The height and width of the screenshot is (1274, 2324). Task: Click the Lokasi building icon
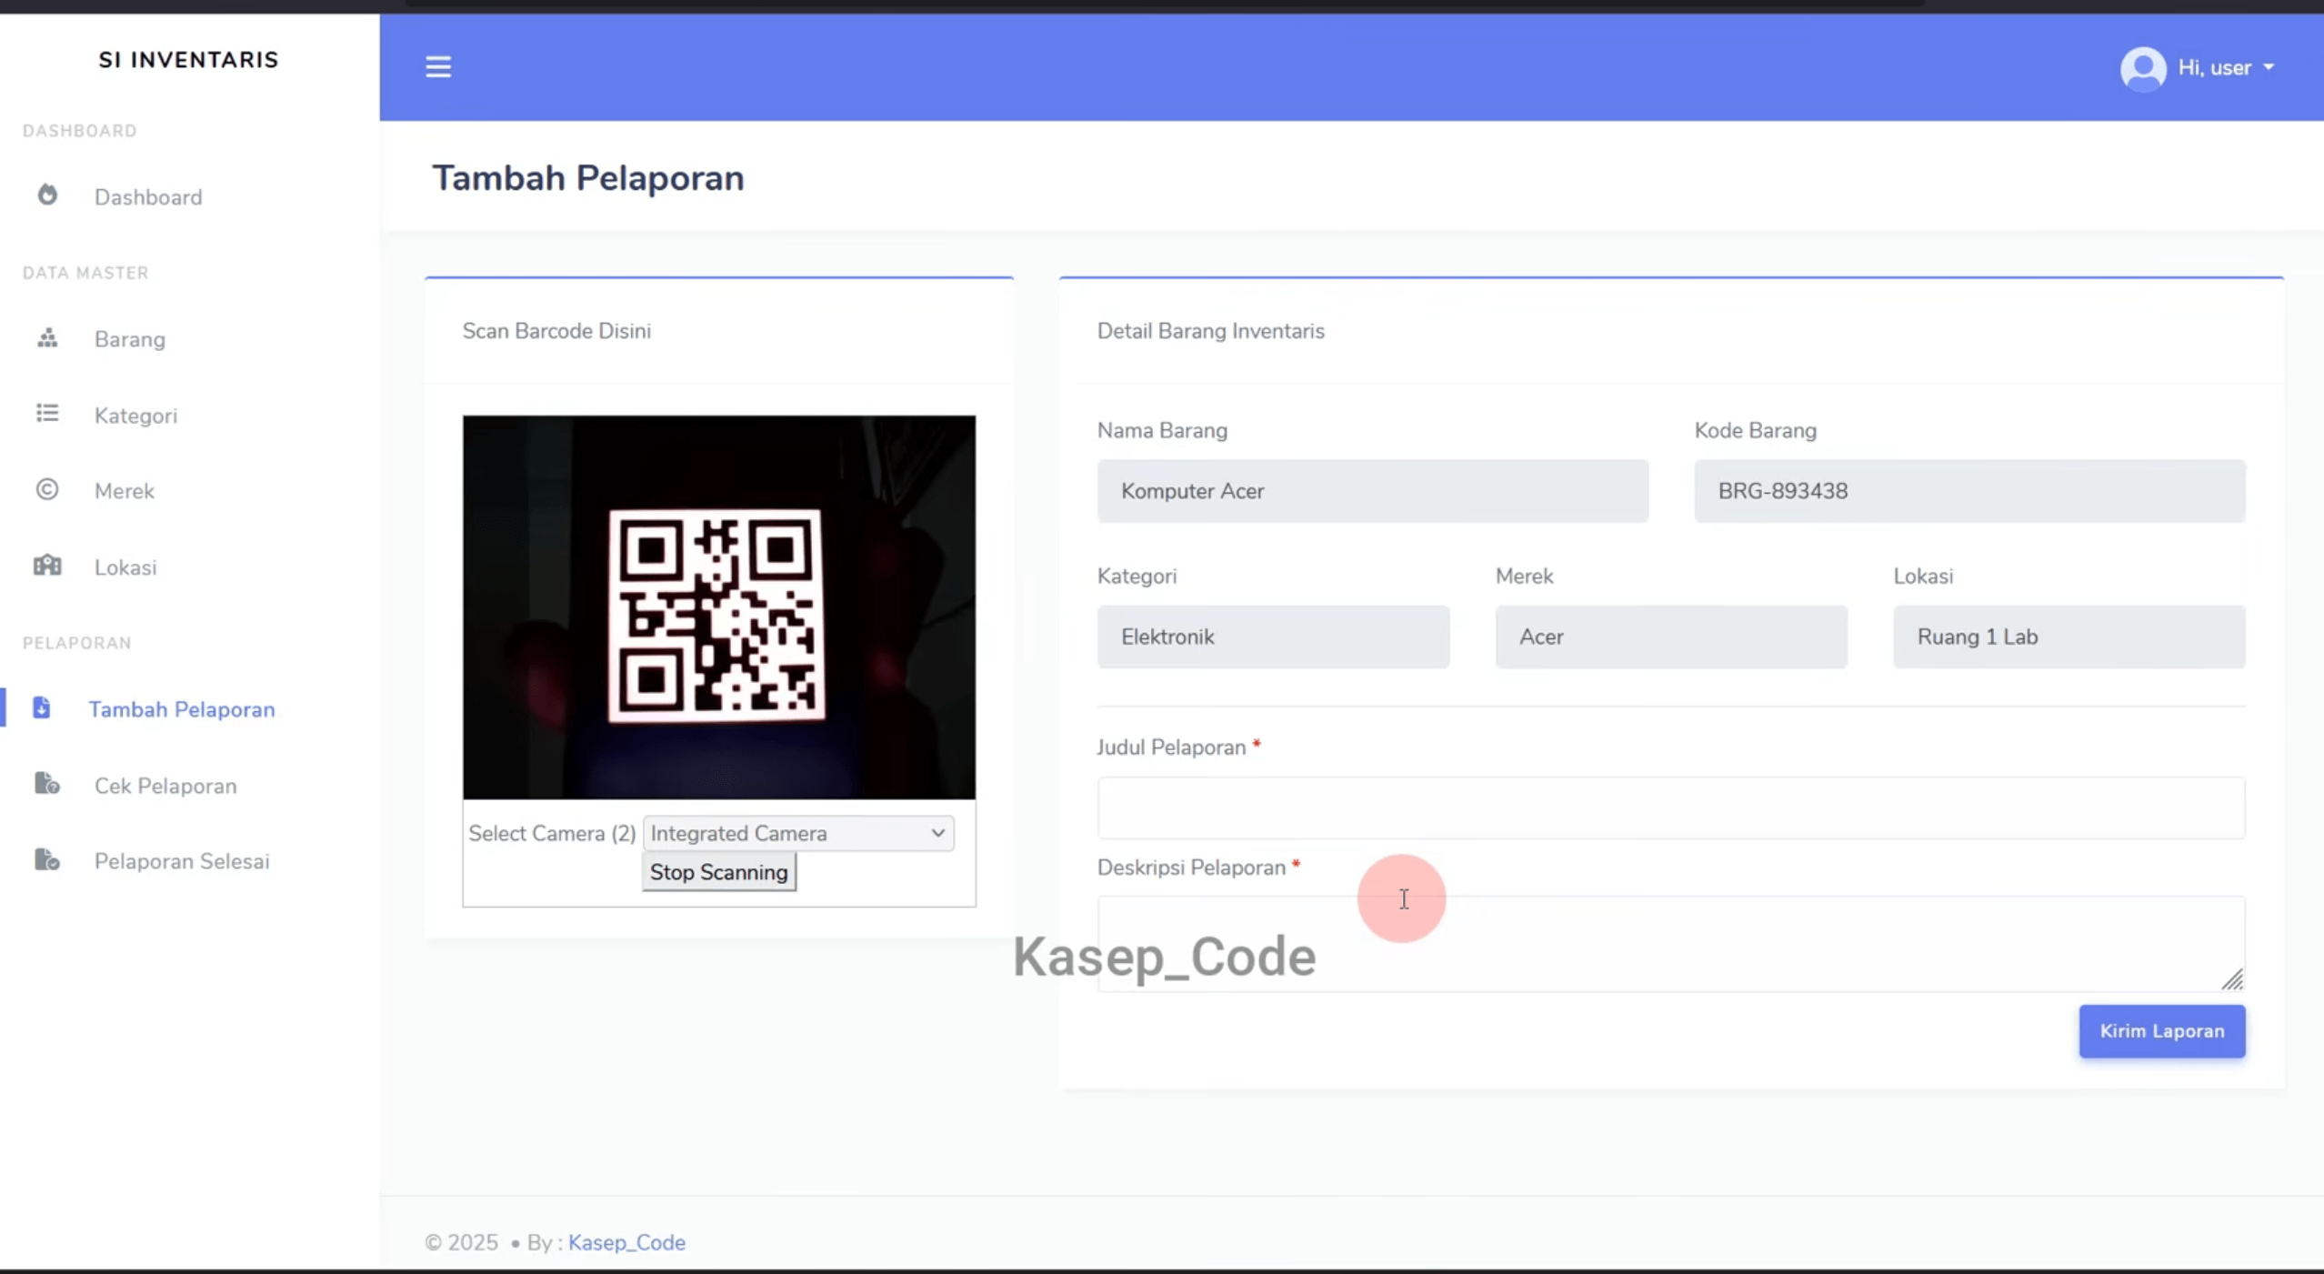(x=47, y=566)
